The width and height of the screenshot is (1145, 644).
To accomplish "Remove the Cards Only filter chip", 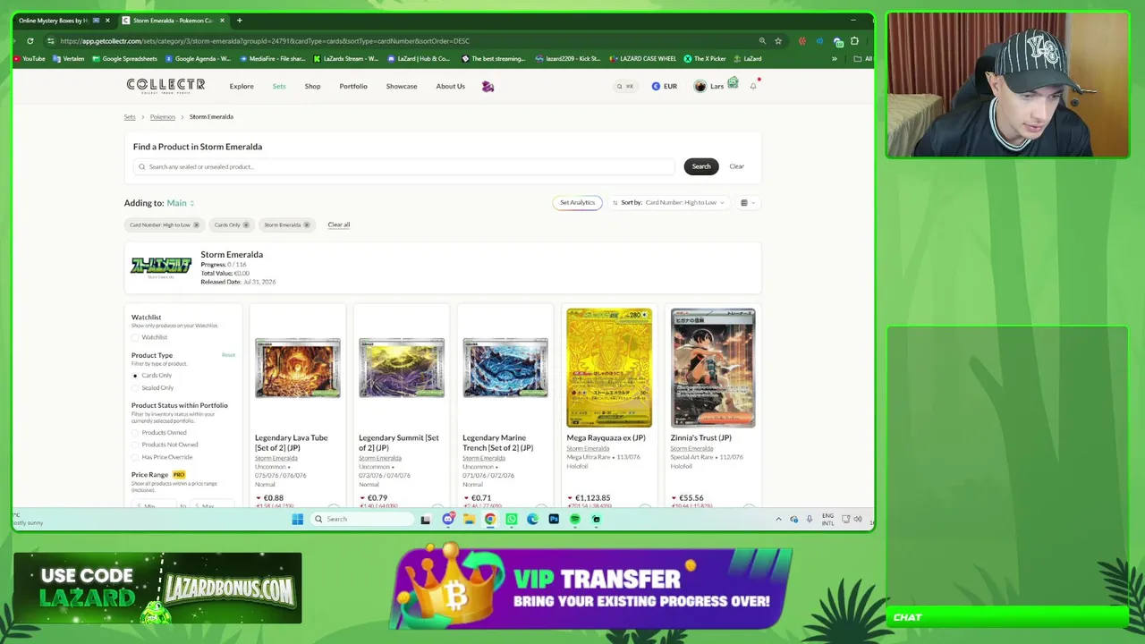I will [x=245, y=225].
